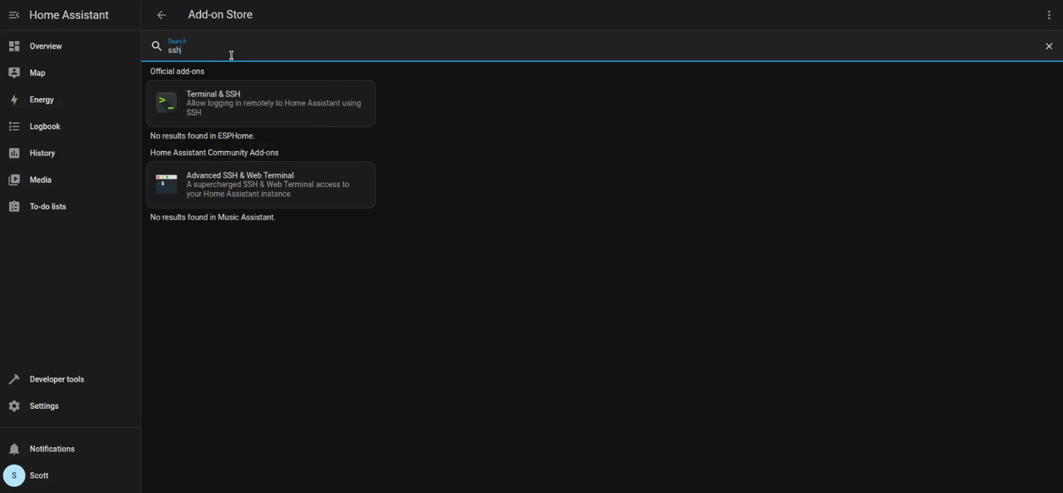Open the Media menu item
The image size is (1063, 493).
(70, 179)
